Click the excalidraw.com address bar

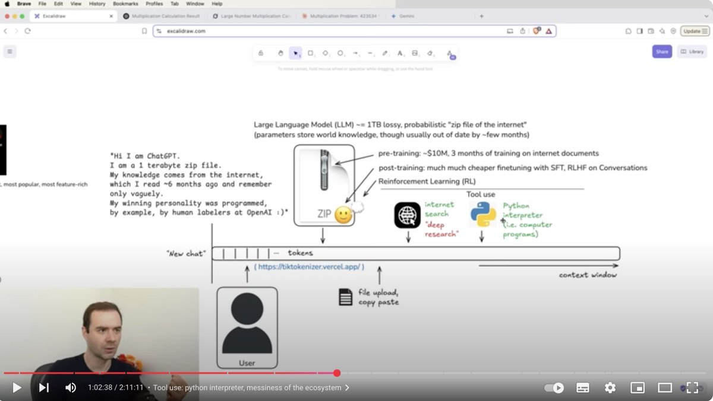tap(354, 31)
